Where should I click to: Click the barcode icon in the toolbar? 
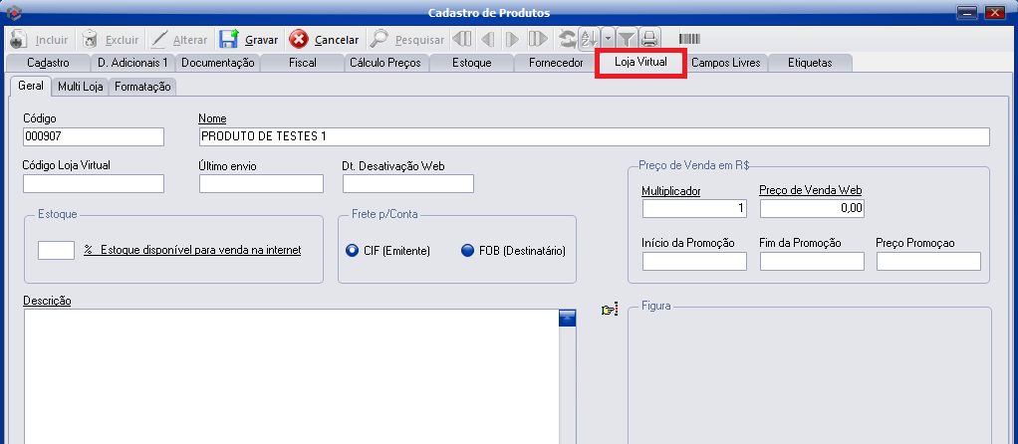pos(689,40)
